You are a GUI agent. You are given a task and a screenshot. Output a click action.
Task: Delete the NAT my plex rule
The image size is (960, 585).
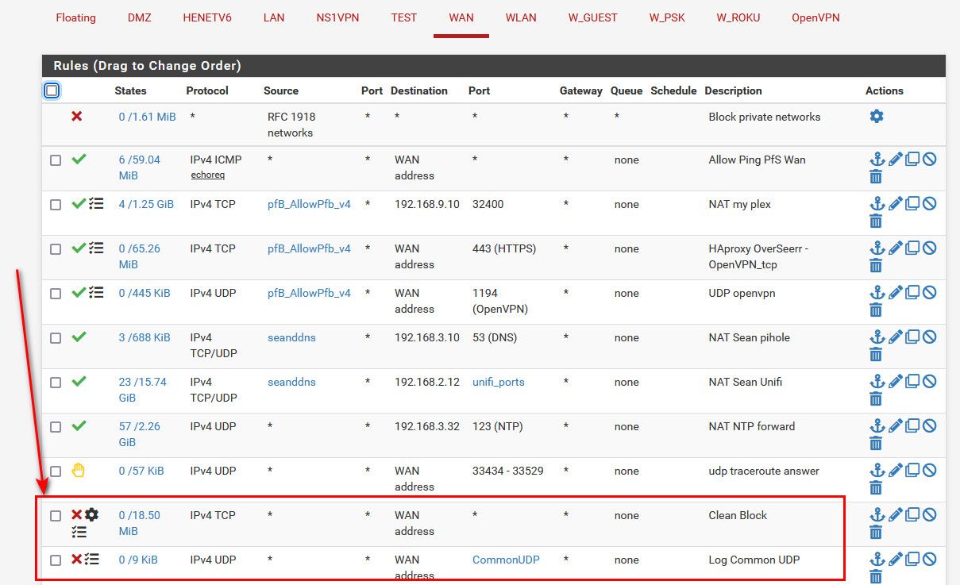tap(876, 221)
